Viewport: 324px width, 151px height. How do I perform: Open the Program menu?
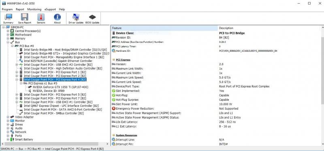click(x=7, y=9)
